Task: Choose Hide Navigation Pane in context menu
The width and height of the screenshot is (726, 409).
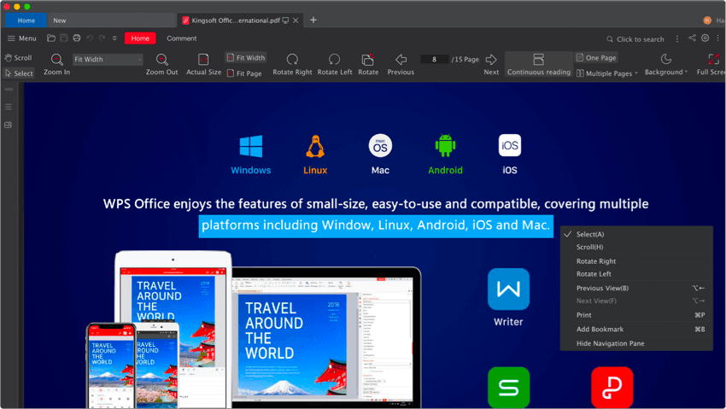Action: [x=636, y=343]
